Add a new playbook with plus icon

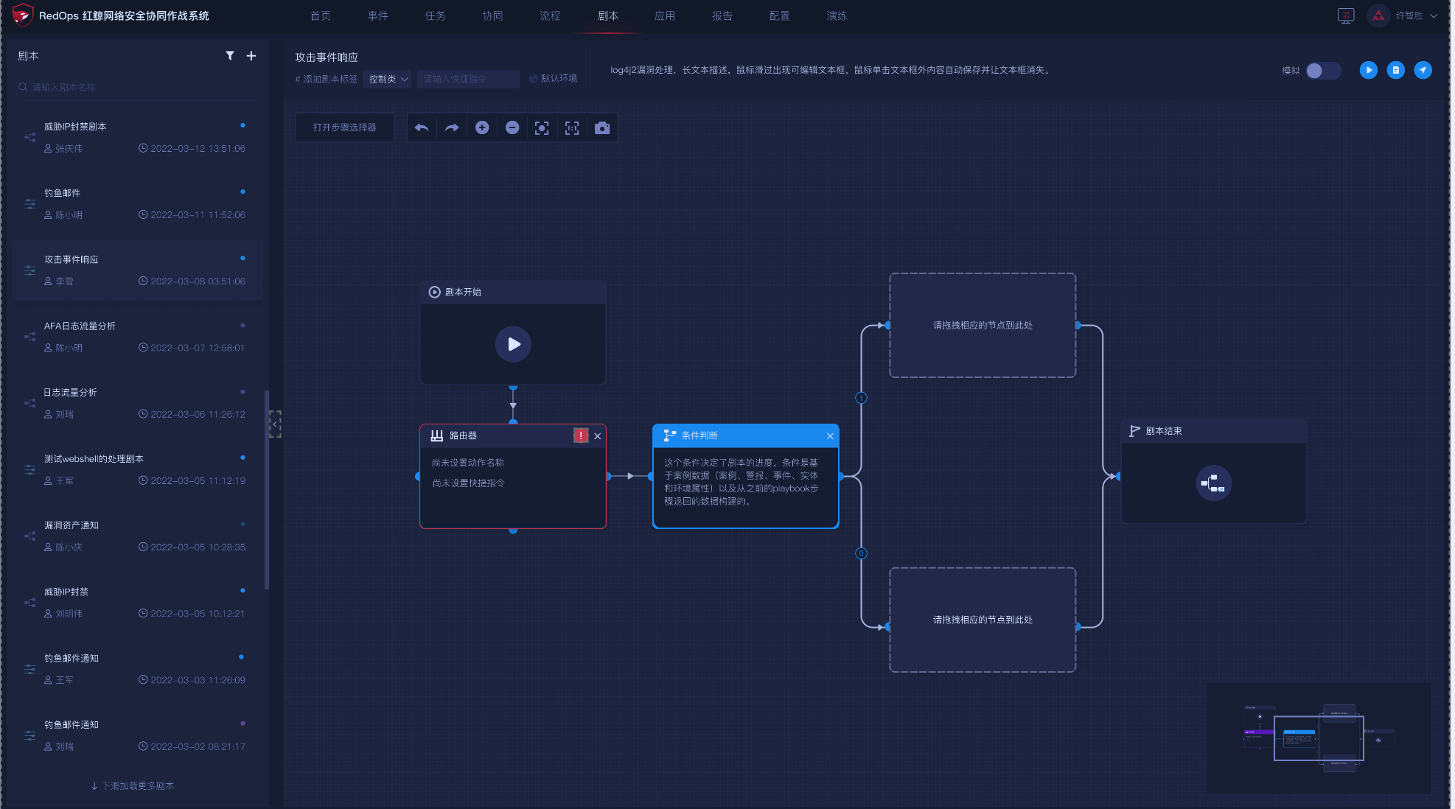pos(251,55)
